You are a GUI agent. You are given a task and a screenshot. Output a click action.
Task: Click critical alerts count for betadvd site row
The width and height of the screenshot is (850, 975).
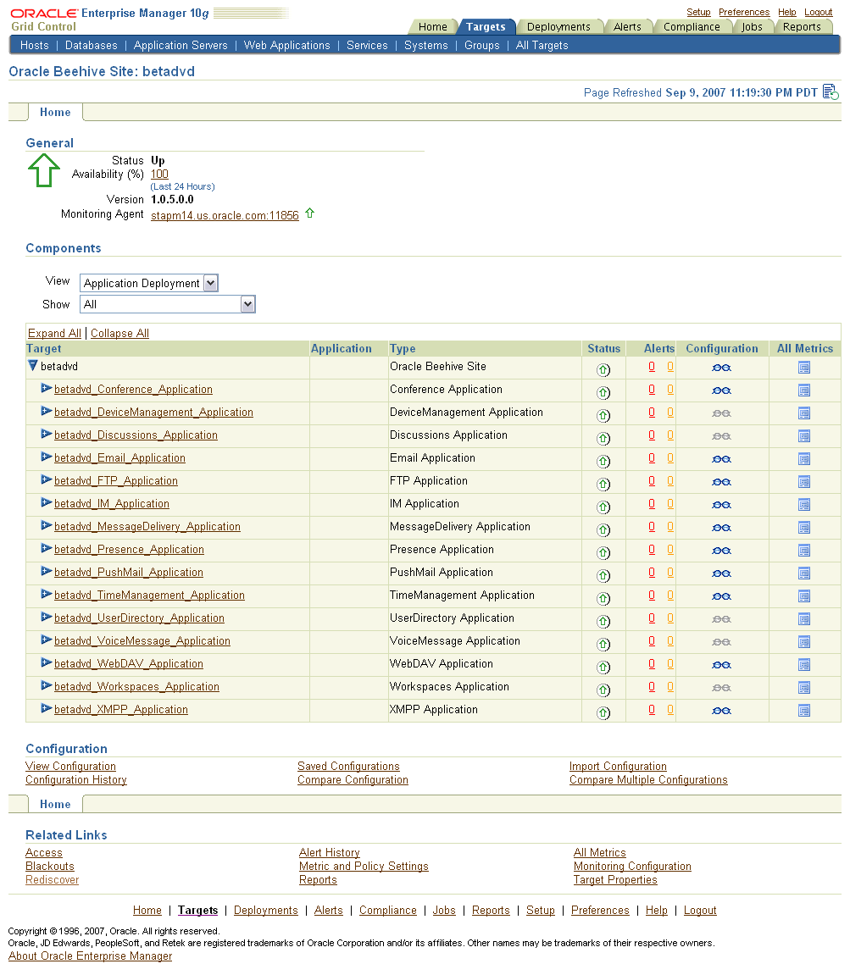pyautogui.click(x=652, y=366)
